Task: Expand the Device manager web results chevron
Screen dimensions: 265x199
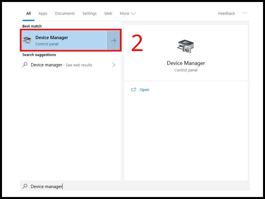Action: point(114,65)
